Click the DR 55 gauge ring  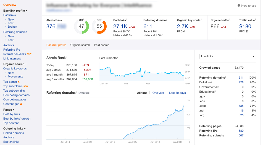coord(99,26)
